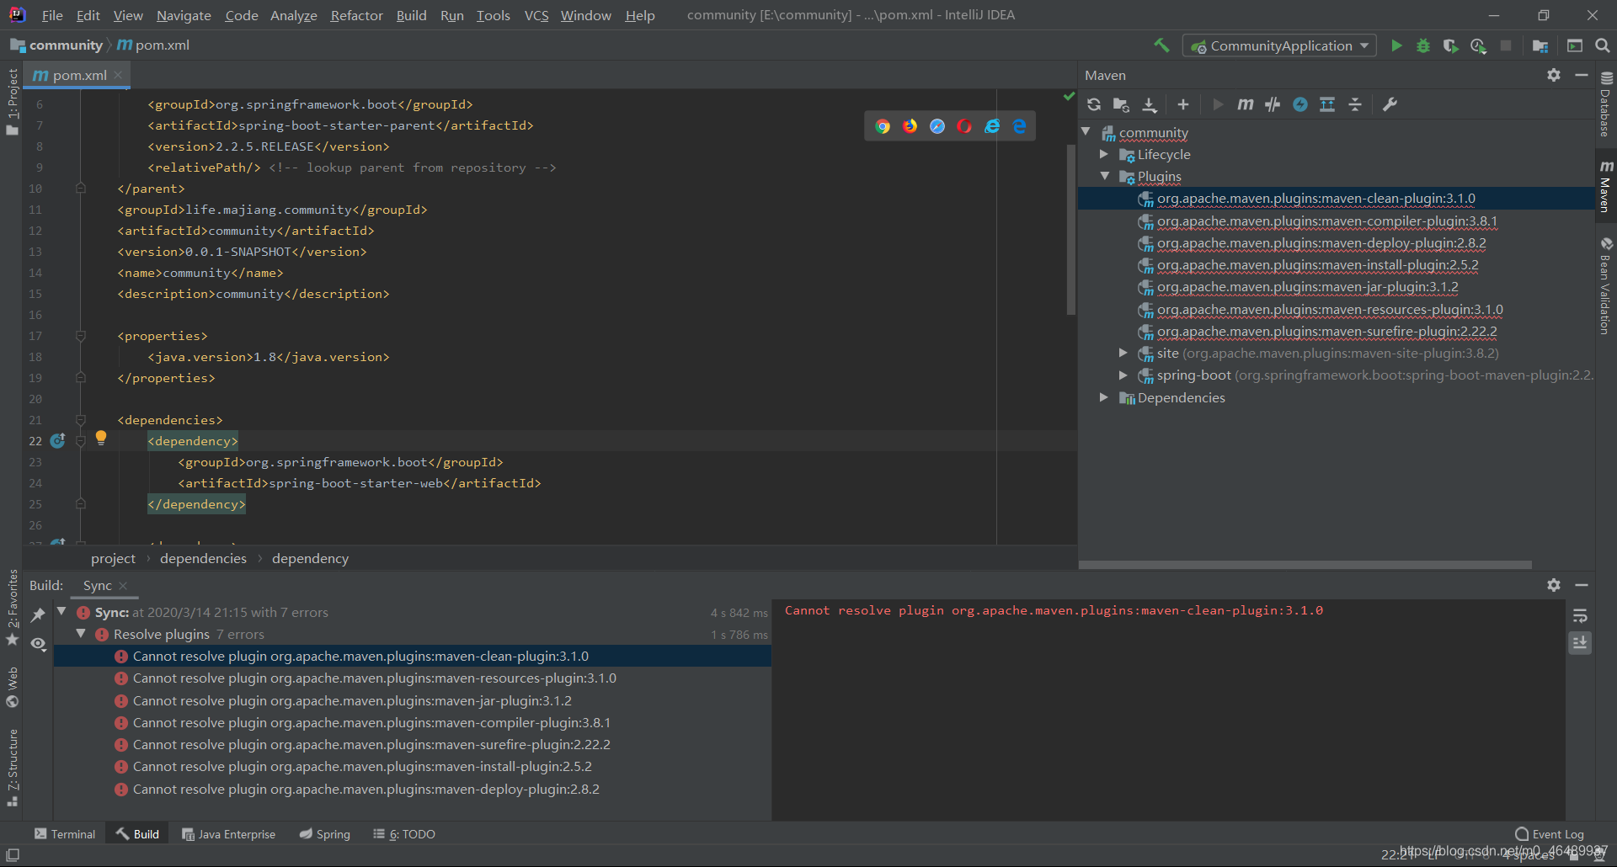
Task: Open Maven Settings wrench icon
Action: pos(1390,104)
